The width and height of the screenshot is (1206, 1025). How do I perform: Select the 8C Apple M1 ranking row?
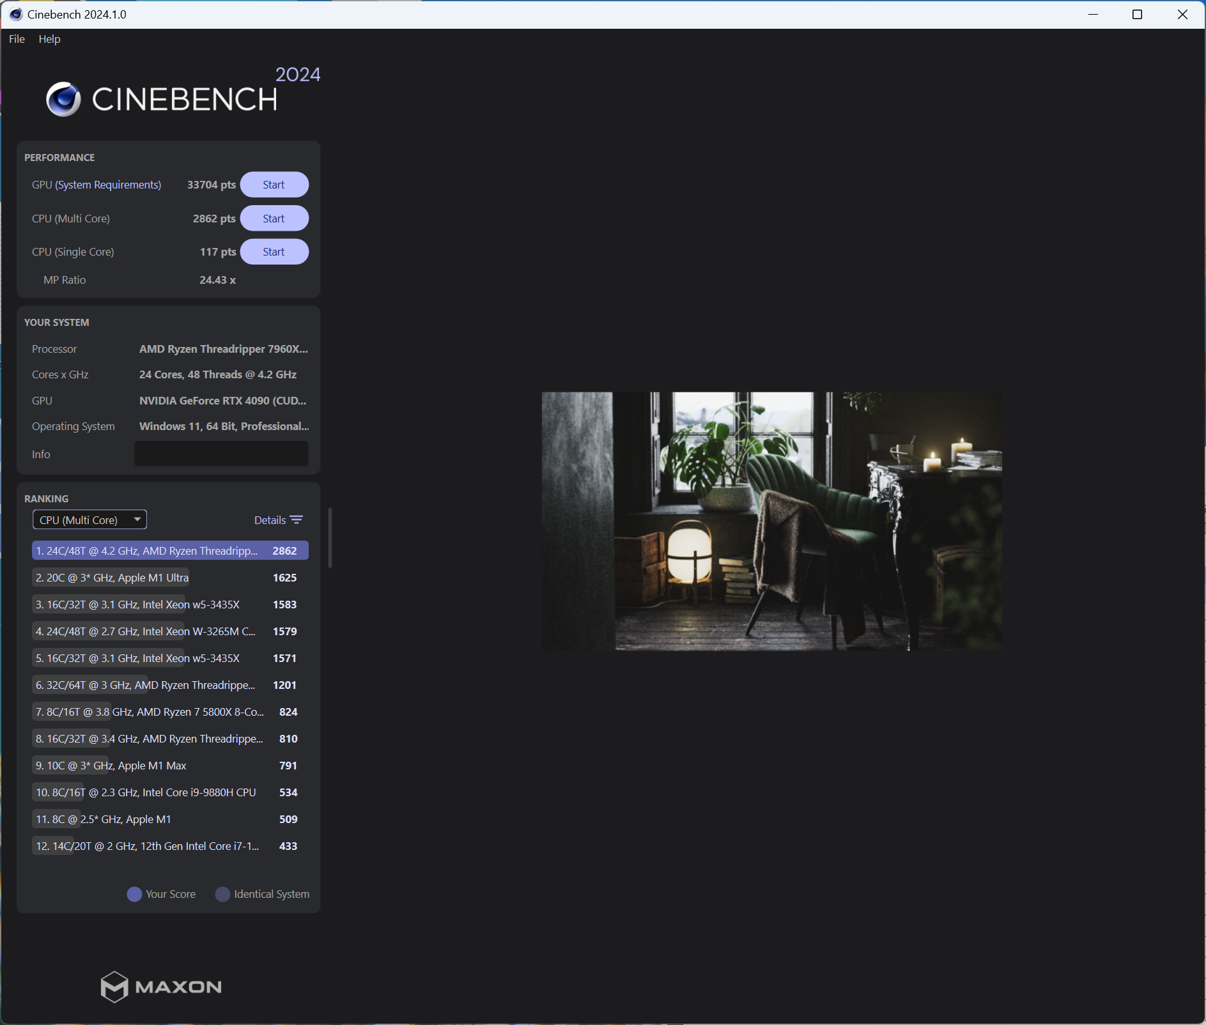[x=170, y=819]
